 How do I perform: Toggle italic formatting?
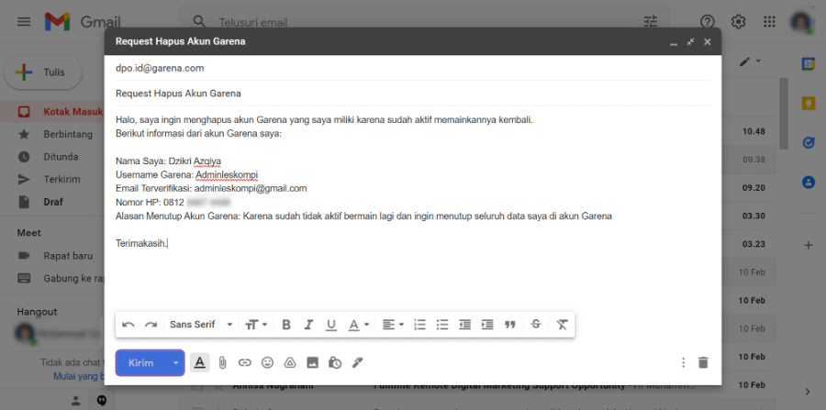point(308,325)
